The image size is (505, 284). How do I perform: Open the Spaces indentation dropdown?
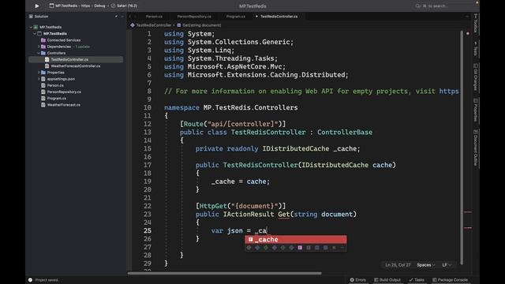tap(426, 265)
